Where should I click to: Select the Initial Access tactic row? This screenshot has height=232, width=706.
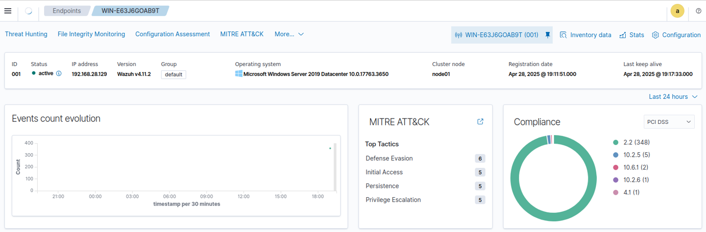click(x=425, y=172)
